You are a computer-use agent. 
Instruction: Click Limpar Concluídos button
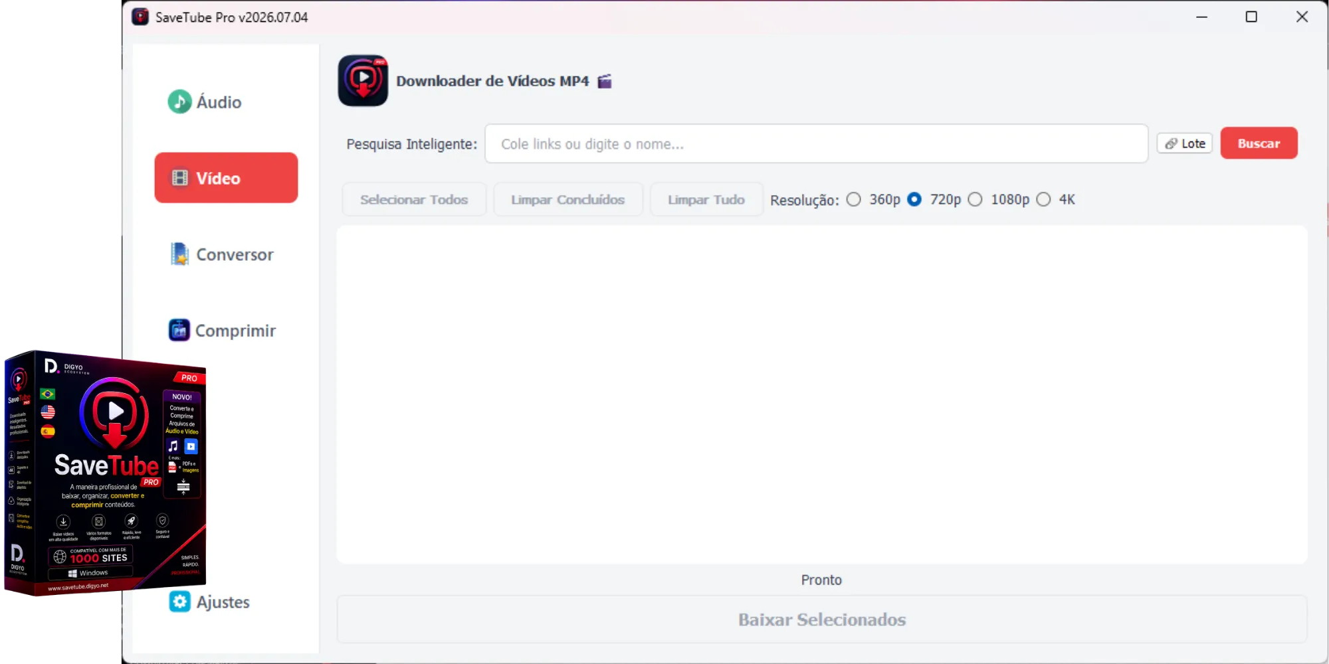(x=568, y=199)
